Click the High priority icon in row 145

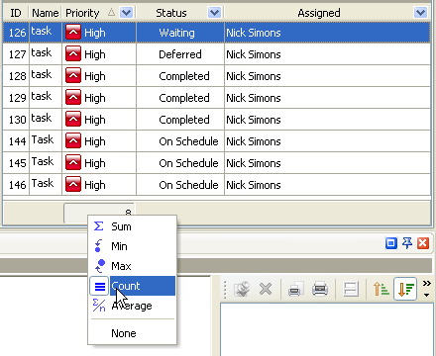[73, 163]
